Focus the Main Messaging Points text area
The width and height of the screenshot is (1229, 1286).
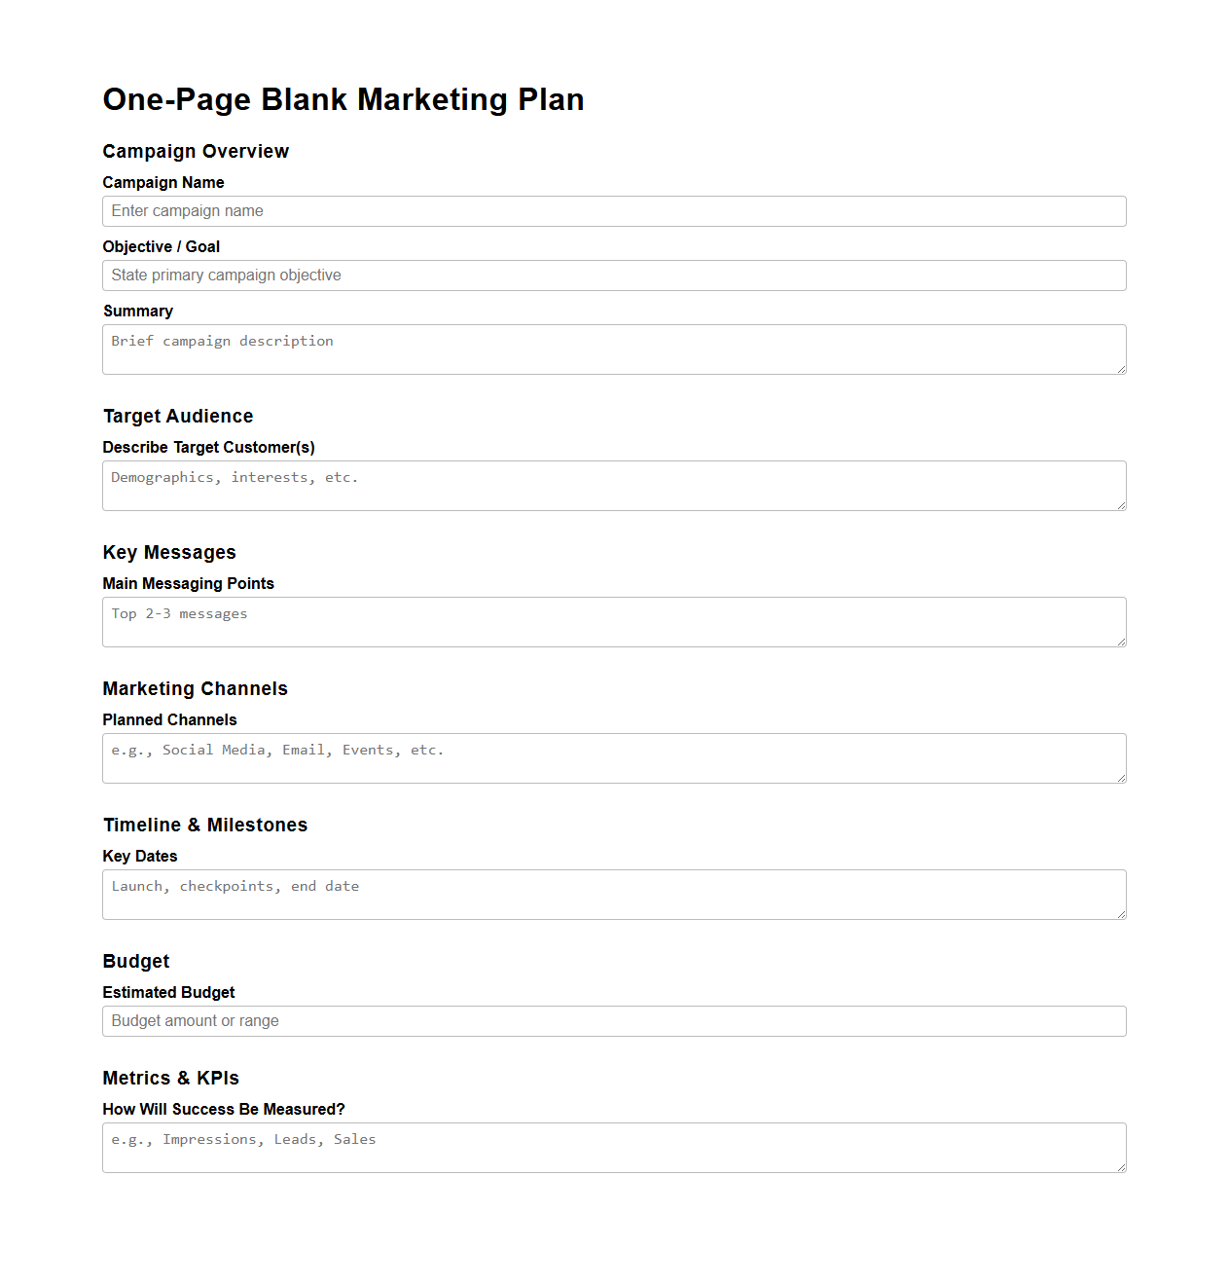[613, 621]
